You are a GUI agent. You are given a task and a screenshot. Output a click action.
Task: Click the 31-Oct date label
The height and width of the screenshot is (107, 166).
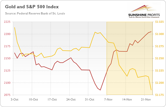coord(90,99)
